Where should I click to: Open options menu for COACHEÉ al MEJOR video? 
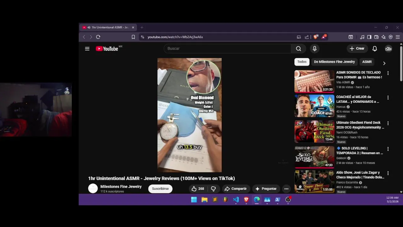[x=388, y=98]
